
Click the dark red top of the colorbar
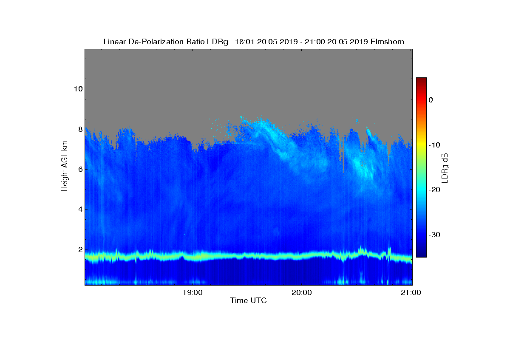coord(421,81)
